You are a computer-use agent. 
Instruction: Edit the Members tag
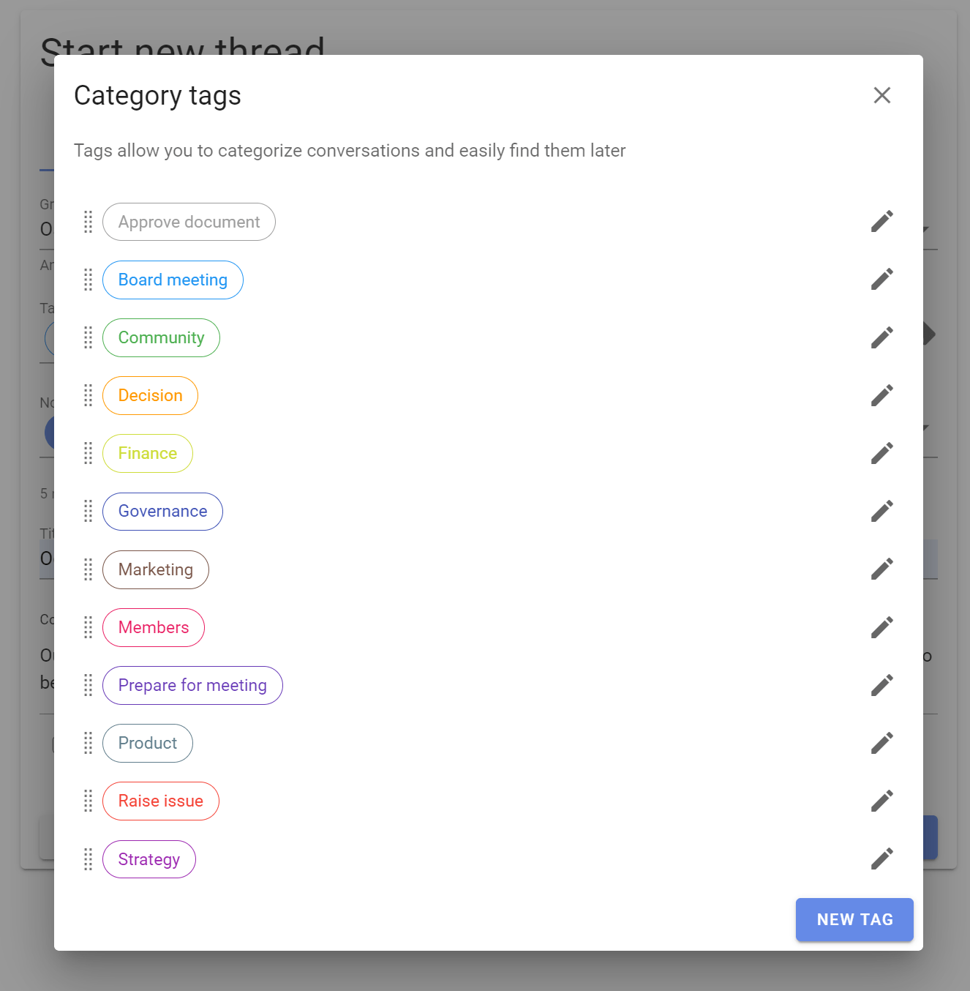tap(881, 627)
